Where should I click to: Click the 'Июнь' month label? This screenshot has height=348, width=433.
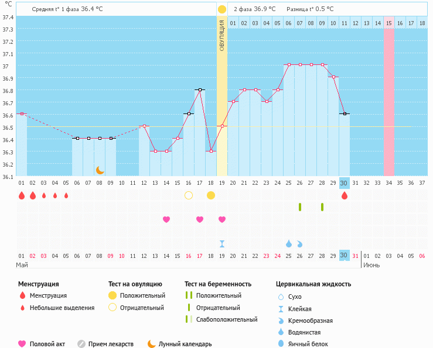(x=371, y=265)
